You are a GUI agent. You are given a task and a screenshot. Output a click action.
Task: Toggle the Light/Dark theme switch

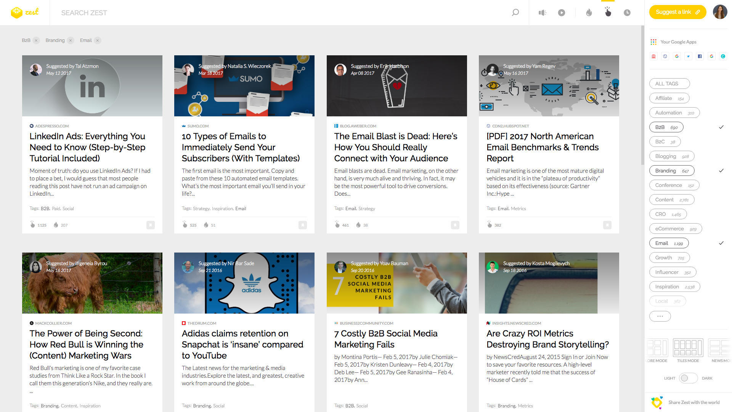pyautogui.click(x=688, y=378)
